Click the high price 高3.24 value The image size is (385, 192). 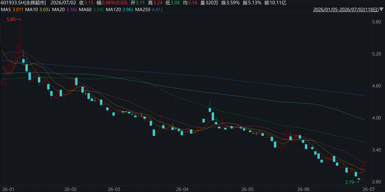coord(155,3)
